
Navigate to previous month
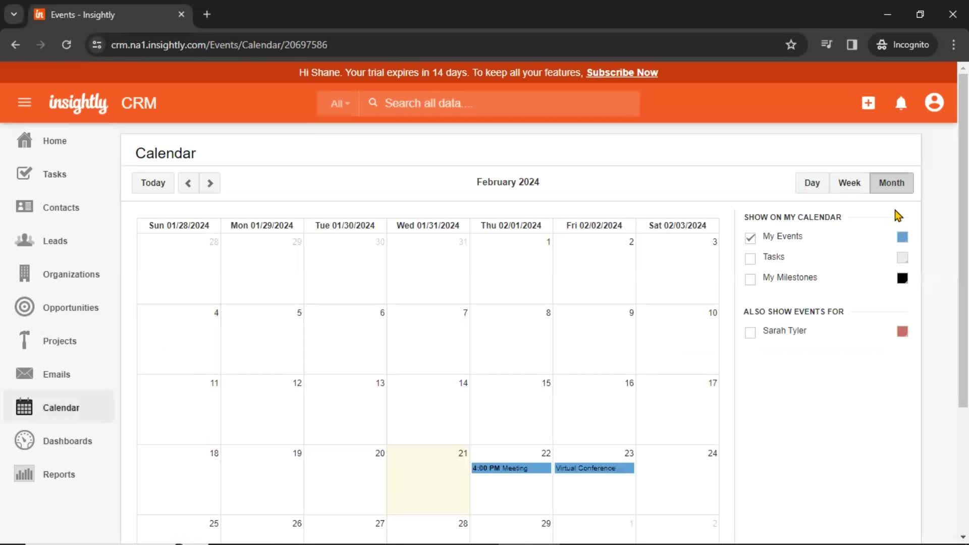coord(187,182)
